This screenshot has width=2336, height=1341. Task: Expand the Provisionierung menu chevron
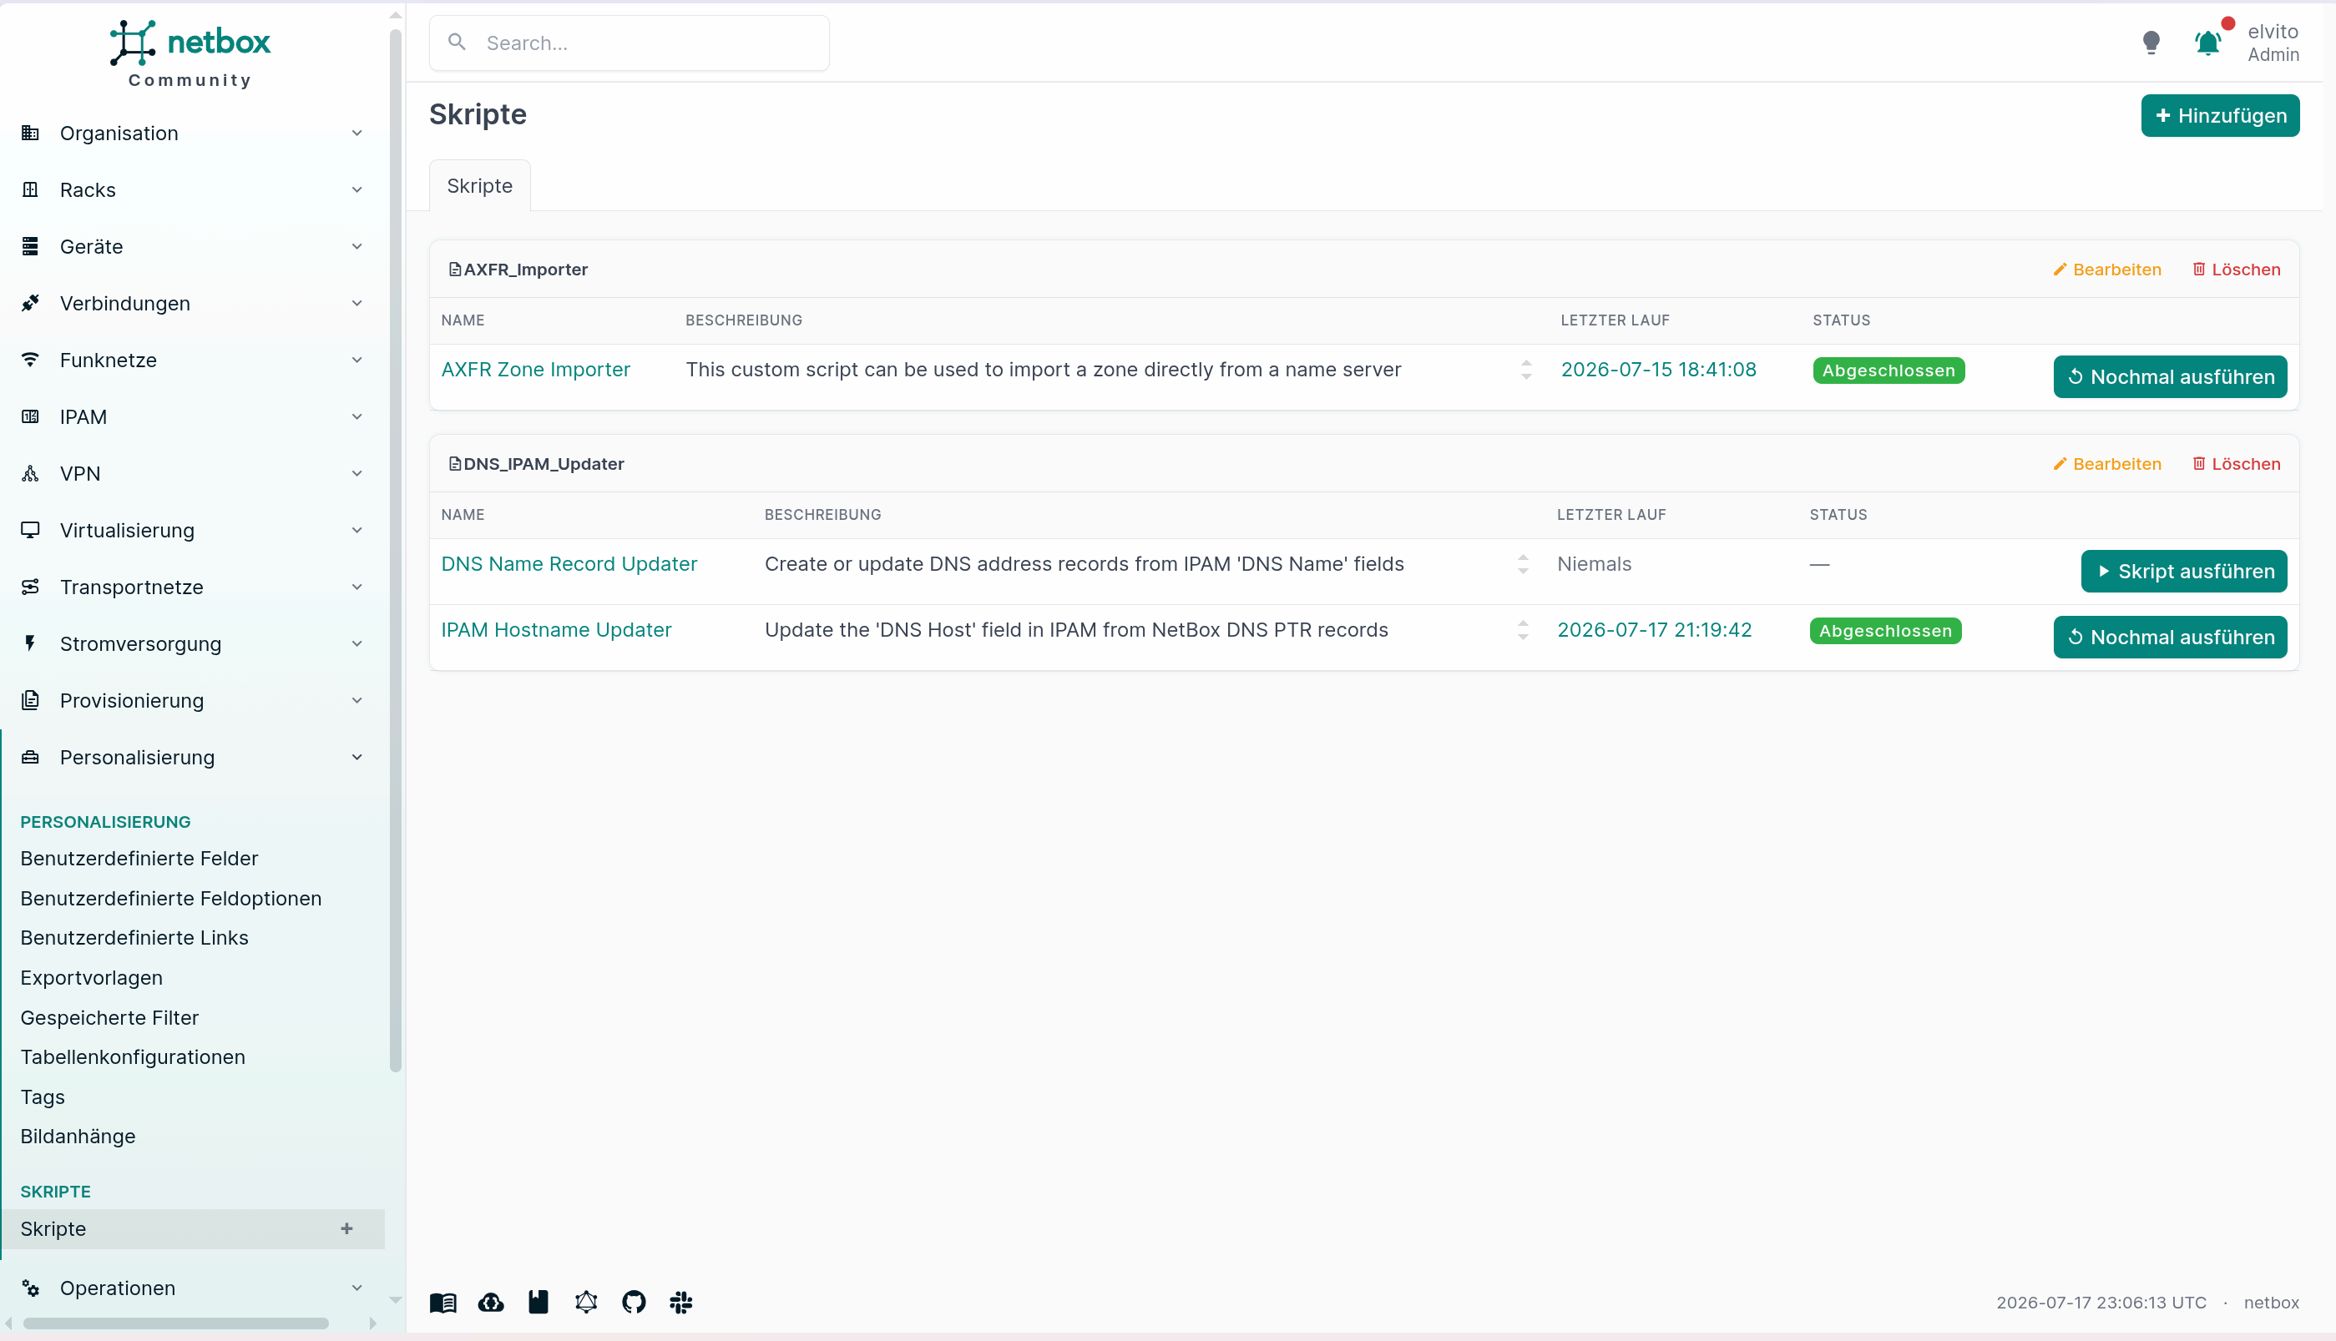pos(356,701)
